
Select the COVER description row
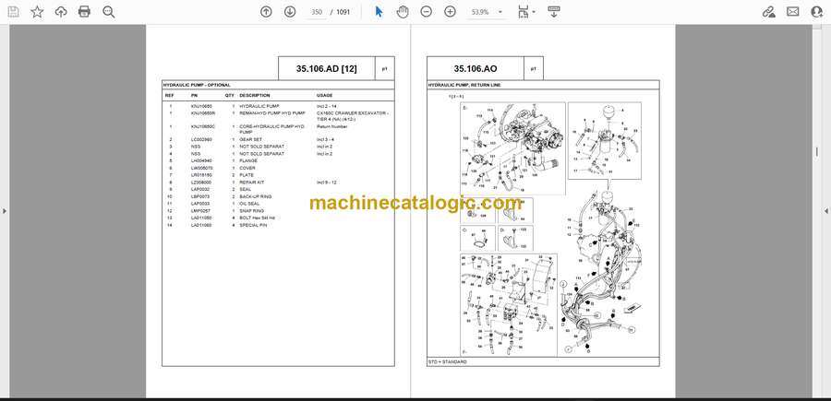247,168
